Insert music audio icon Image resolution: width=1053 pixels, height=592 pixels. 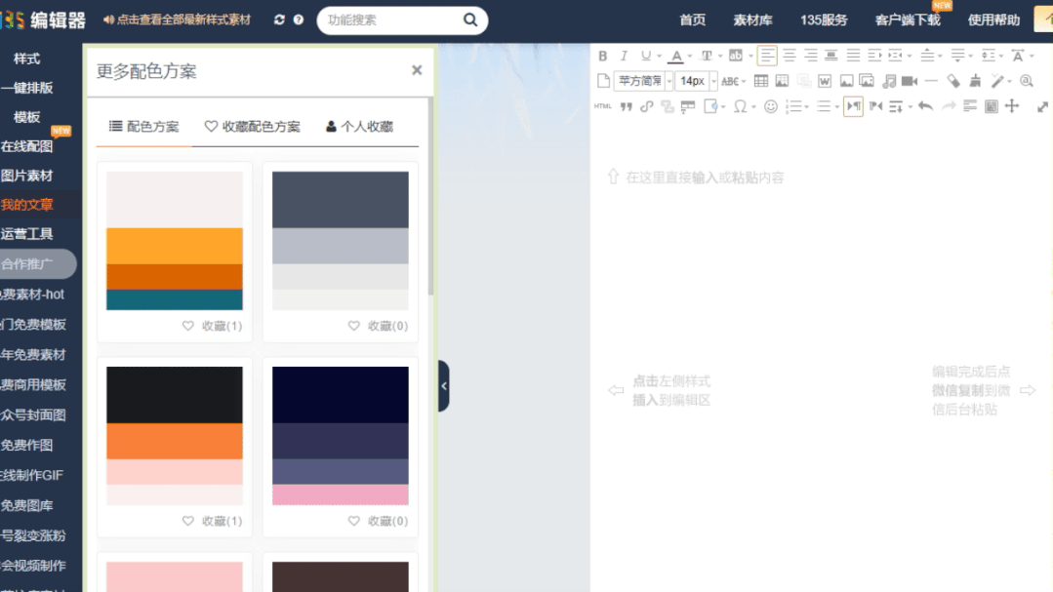click(x=889, y=81)
